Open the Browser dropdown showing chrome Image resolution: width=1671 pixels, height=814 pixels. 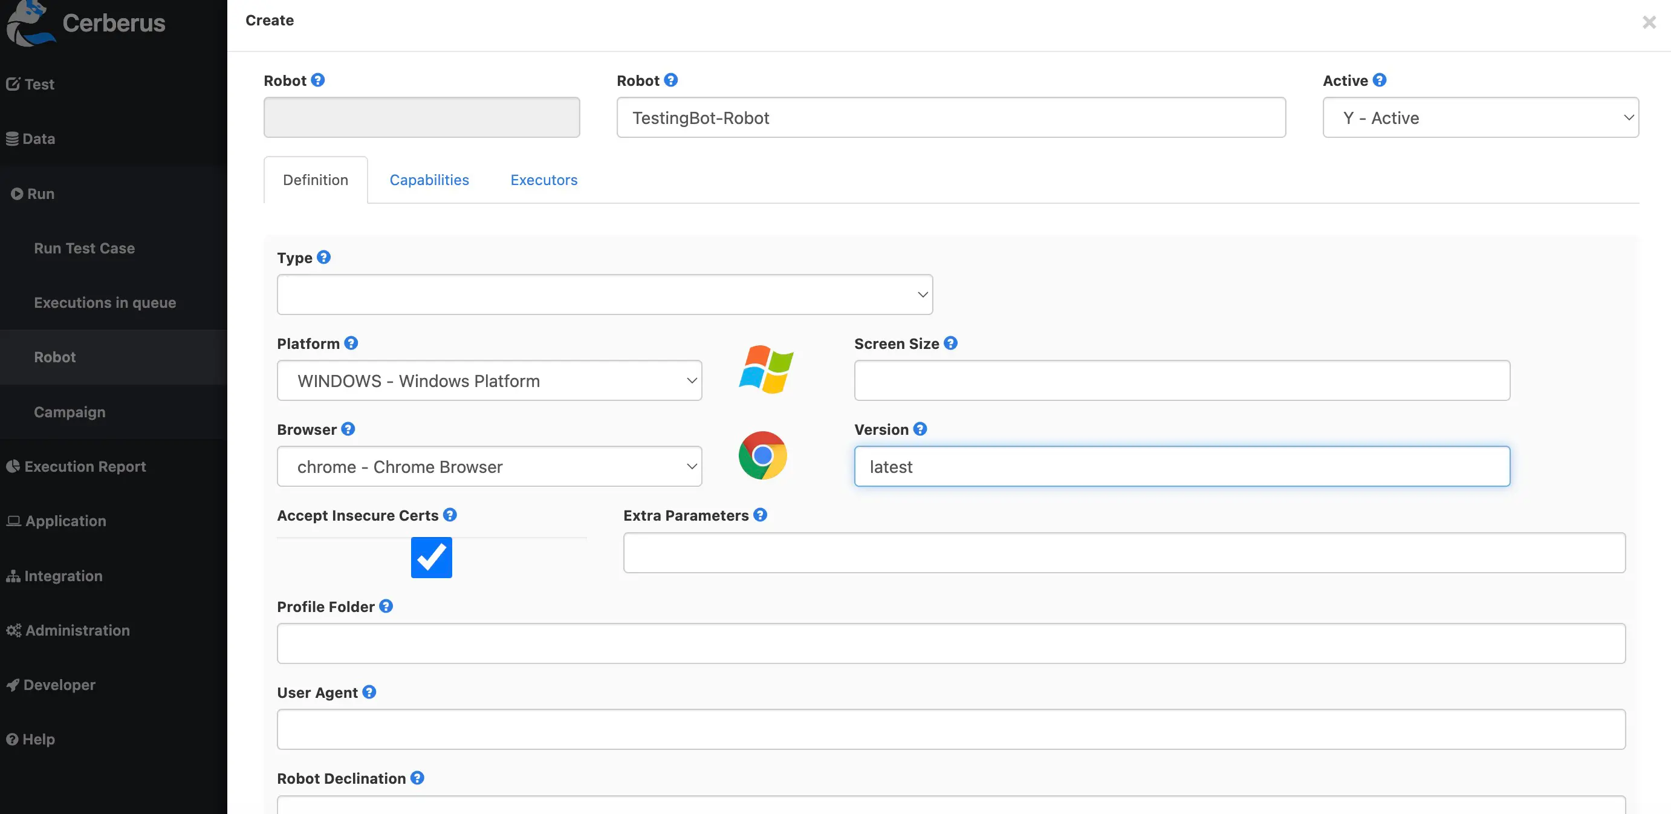click(x=490, y=466)
